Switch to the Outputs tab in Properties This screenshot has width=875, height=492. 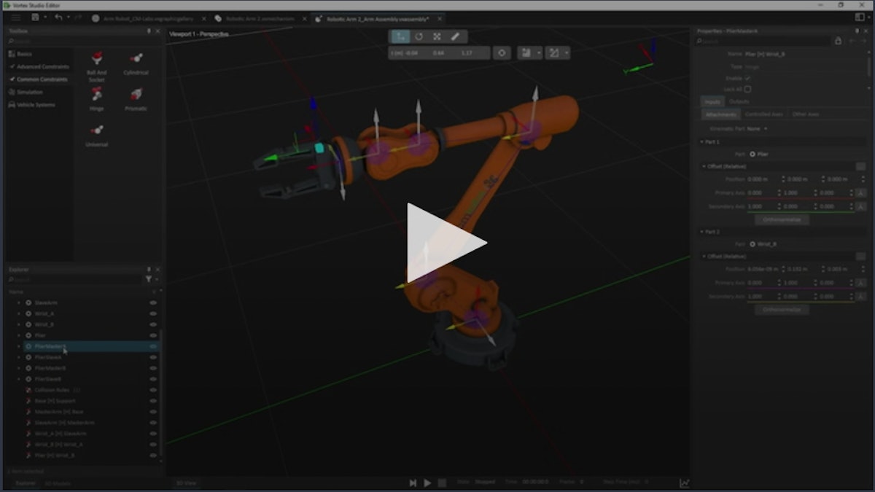click(x=739, y=101)
